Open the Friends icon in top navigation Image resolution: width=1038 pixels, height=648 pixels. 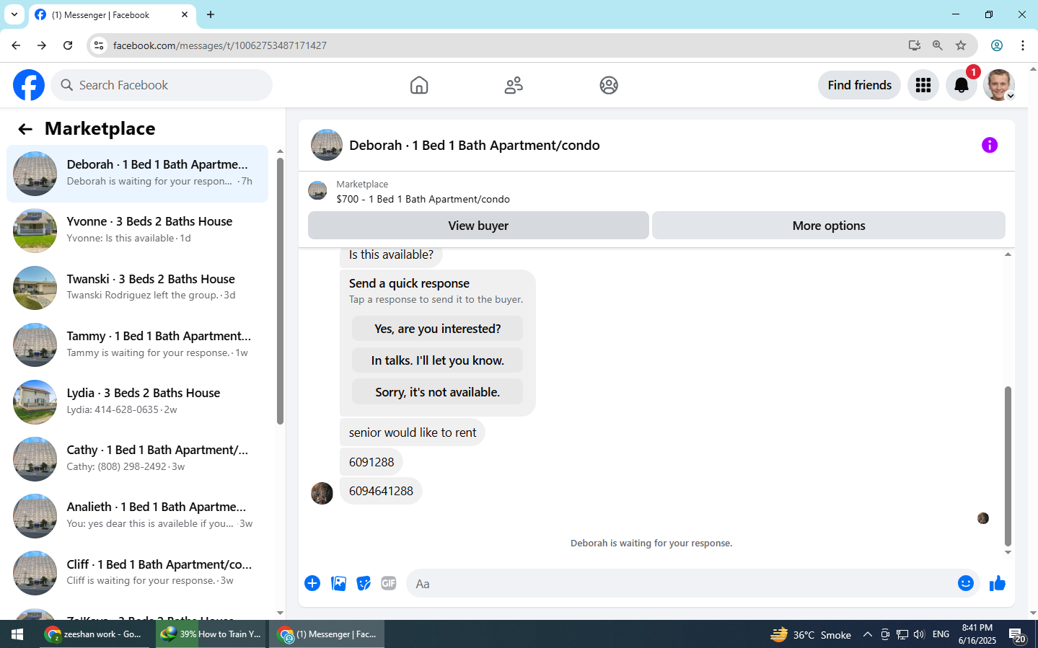(514, 85)
